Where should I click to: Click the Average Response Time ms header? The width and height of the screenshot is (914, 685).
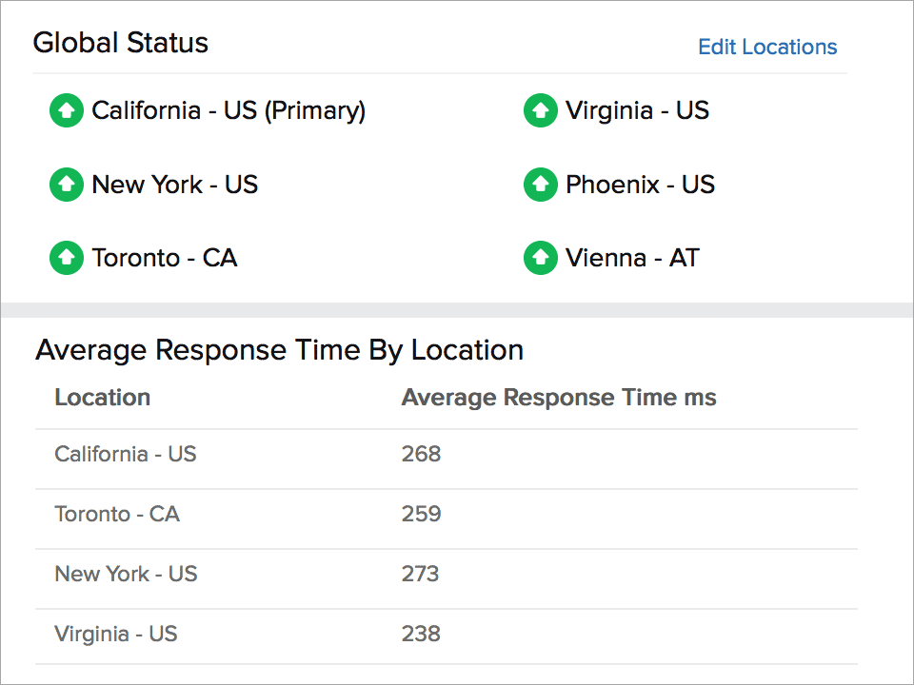click(559, 397)
